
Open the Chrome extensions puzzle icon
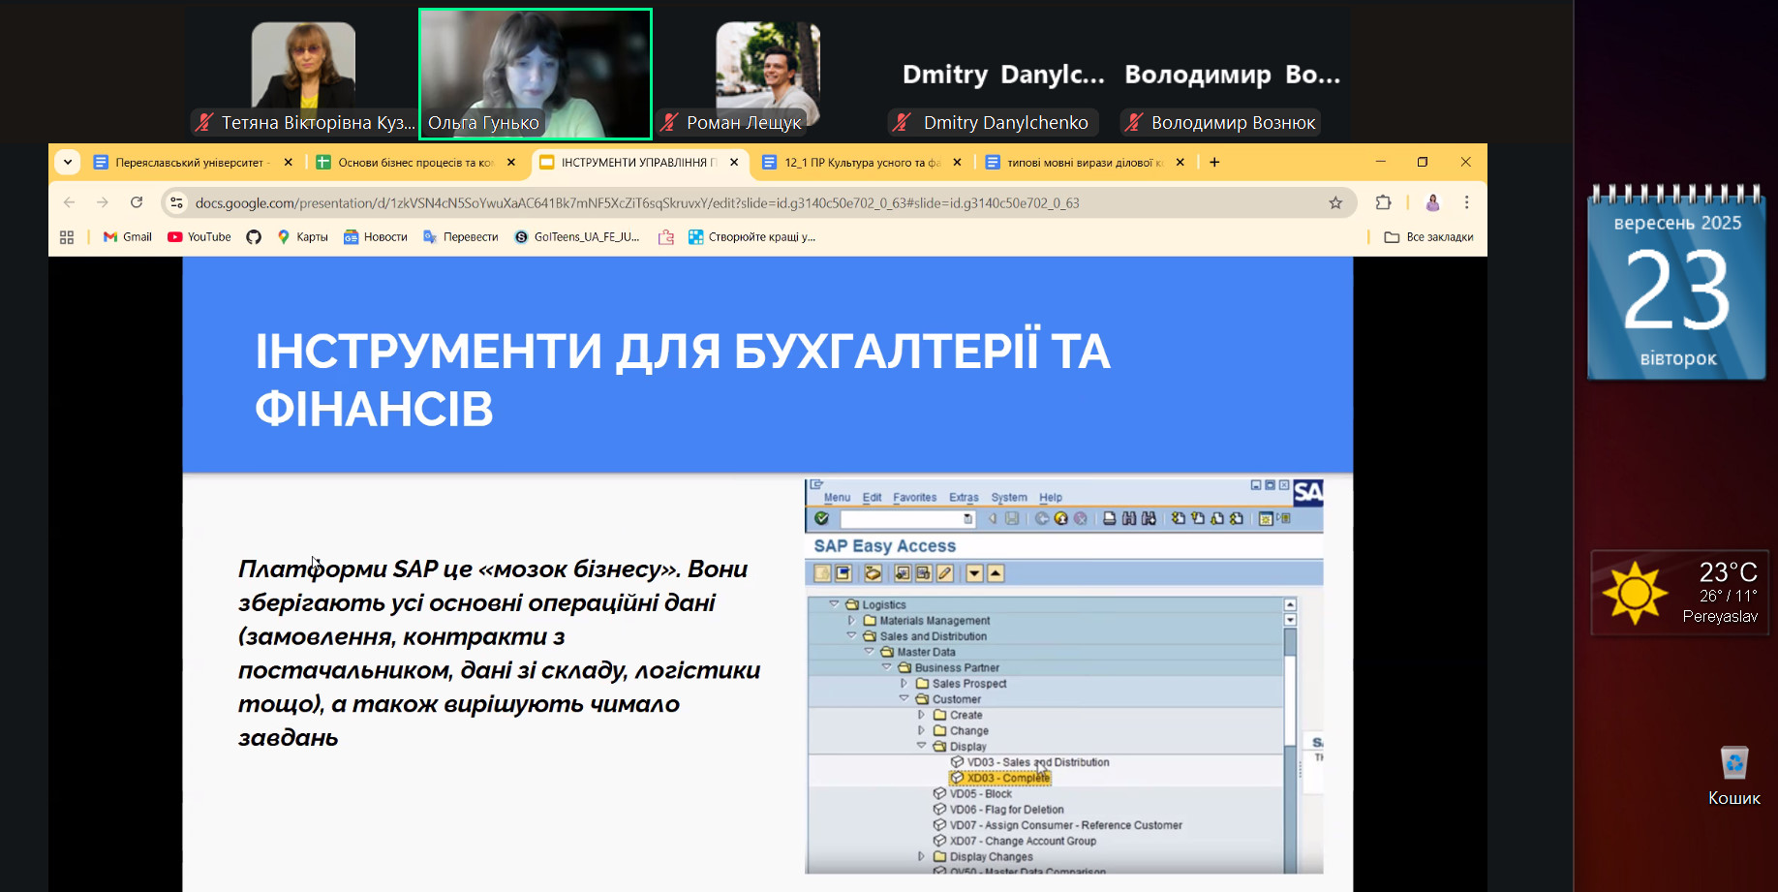[x=1383, y=202]
